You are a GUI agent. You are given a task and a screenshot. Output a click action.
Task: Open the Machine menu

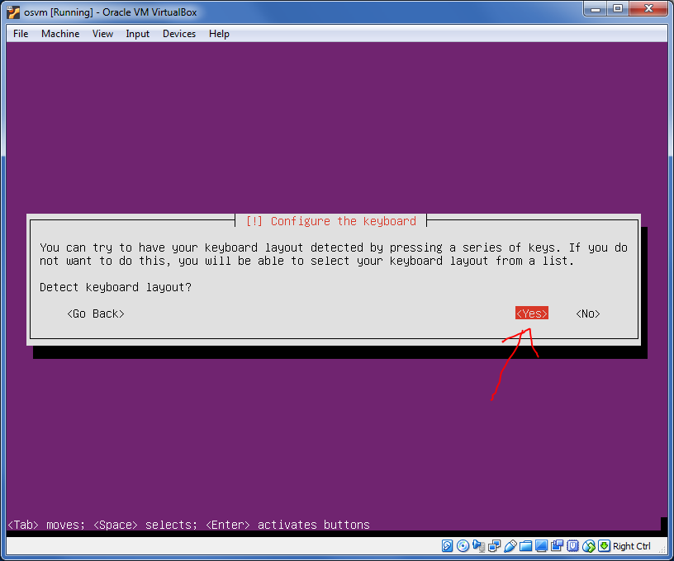60,34
